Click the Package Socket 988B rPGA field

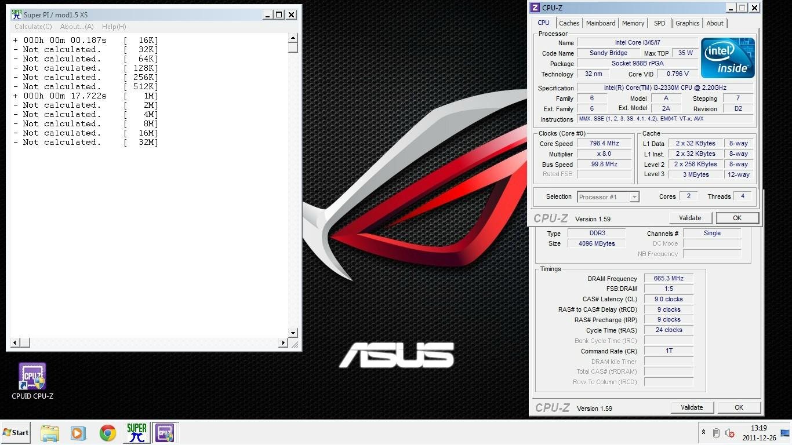click(638, 64)
